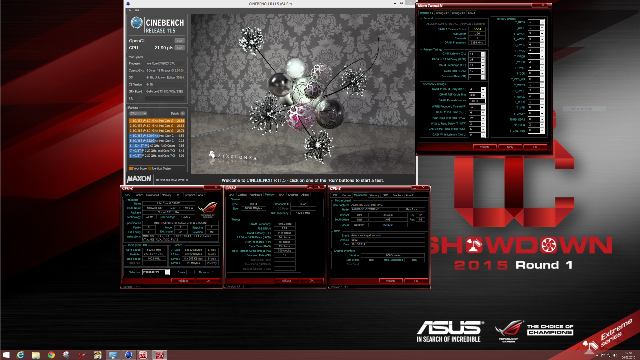This screenshot has width=640, height=360.
Task: Switch to Timings #3 tab in Mem TweakIt
Action: click(x=458, y=13)
